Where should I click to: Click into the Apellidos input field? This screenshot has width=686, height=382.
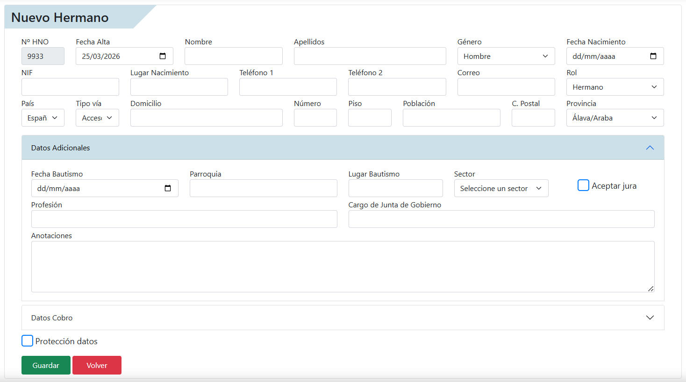pos(370,56)
